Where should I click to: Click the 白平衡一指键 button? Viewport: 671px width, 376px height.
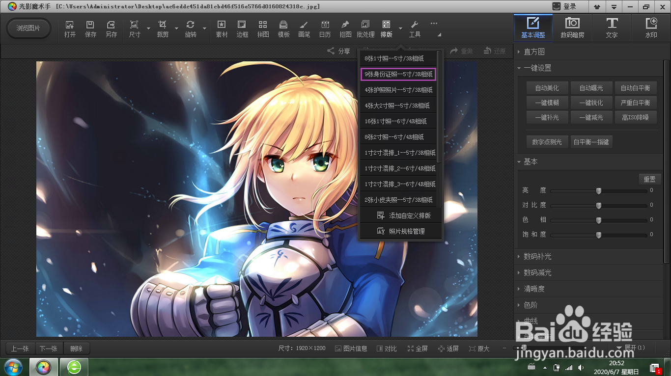pyautogui.click(x=591, y=142)
